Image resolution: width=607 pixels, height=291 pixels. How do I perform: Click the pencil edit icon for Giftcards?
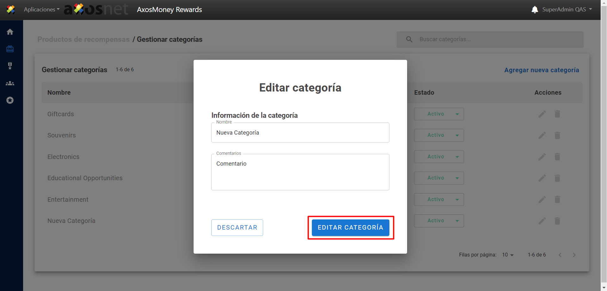[542, 114]
